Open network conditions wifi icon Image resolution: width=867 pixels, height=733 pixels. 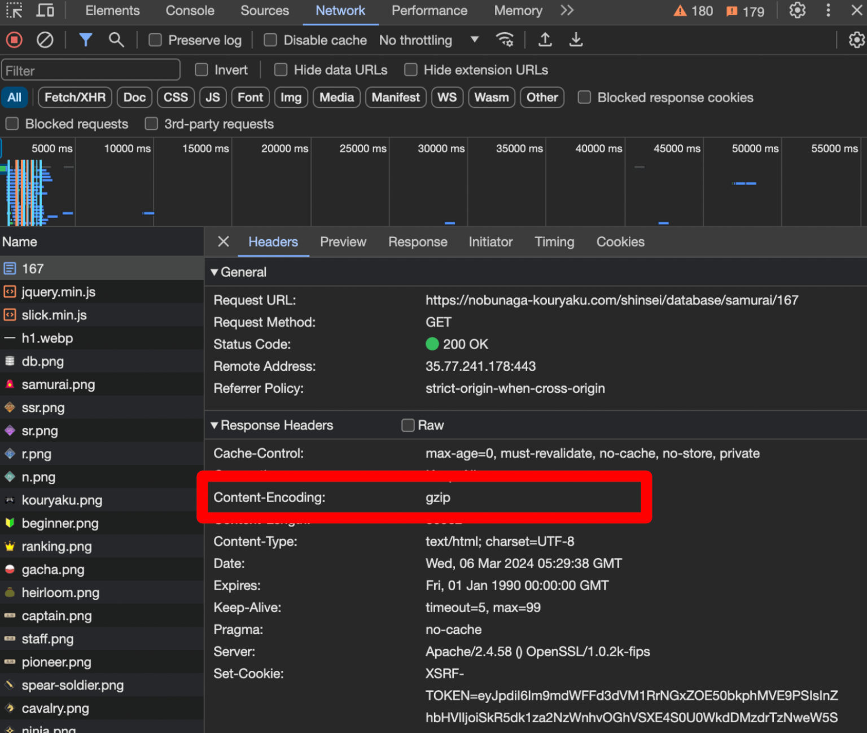click(505, 39)
